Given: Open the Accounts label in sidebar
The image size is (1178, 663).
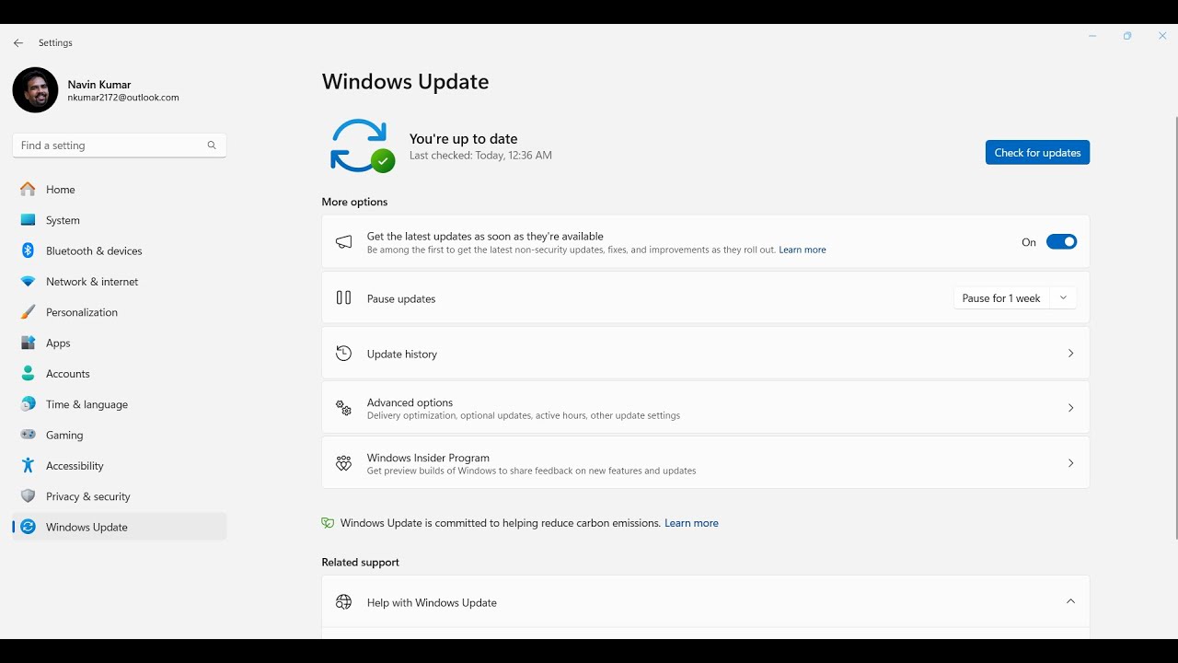Looking at the screenshot, I should 68,374.
